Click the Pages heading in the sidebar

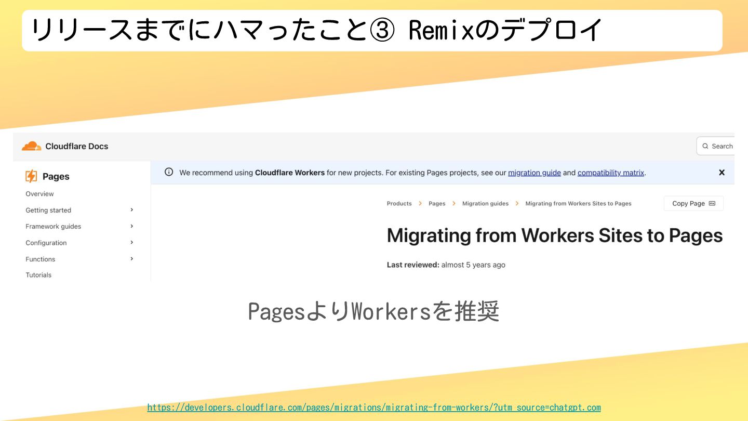point(56,176)
